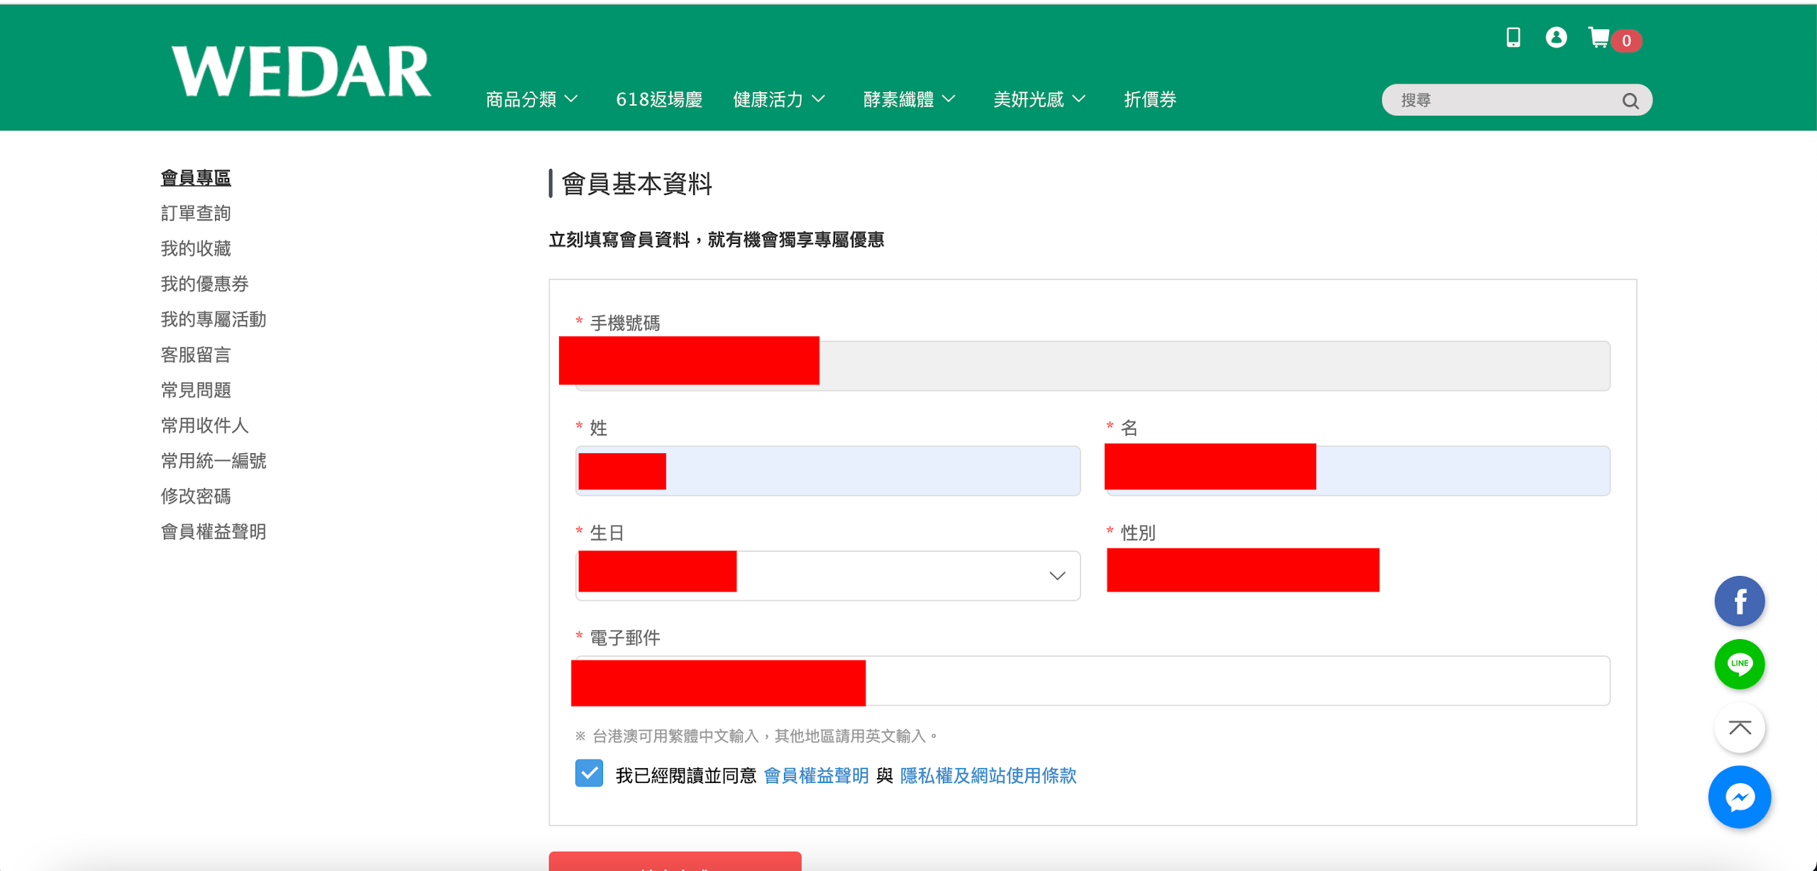Open 隱私權及網站使用條款 link

[x=988, y=776]
